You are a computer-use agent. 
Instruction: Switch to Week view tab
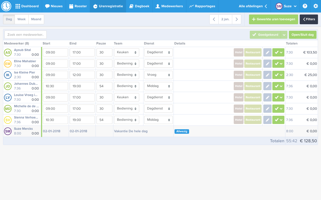(21, 19)
